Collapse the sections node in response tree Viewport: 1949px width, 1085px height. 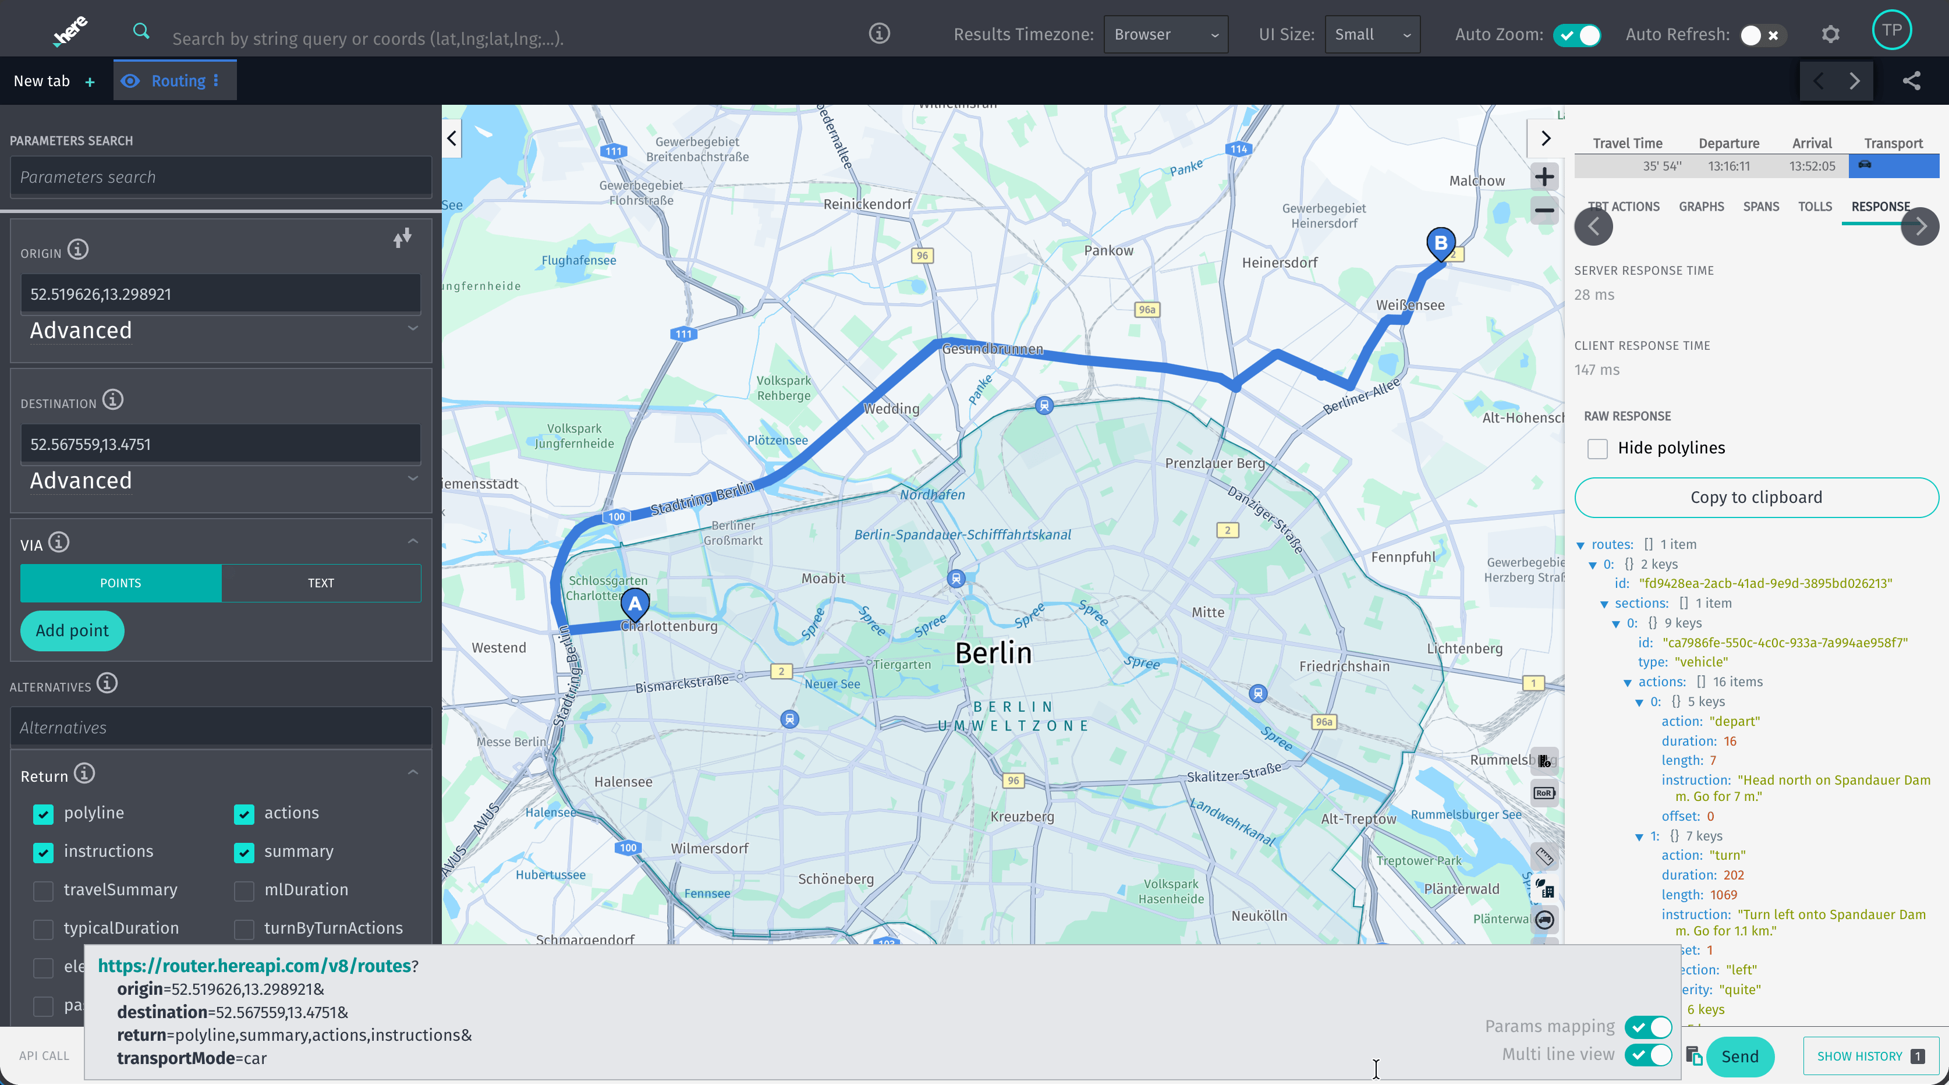click(x=1604, y=605)
